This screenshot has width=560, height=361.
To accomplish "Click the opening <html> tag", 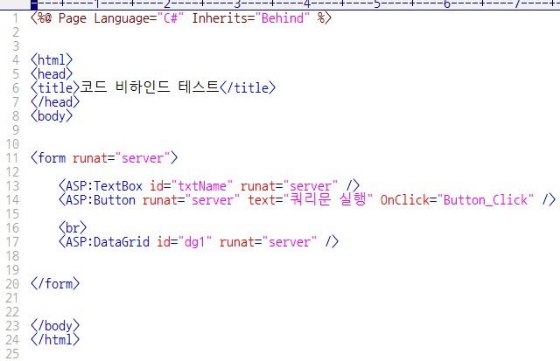I will (x=52, y=60).
